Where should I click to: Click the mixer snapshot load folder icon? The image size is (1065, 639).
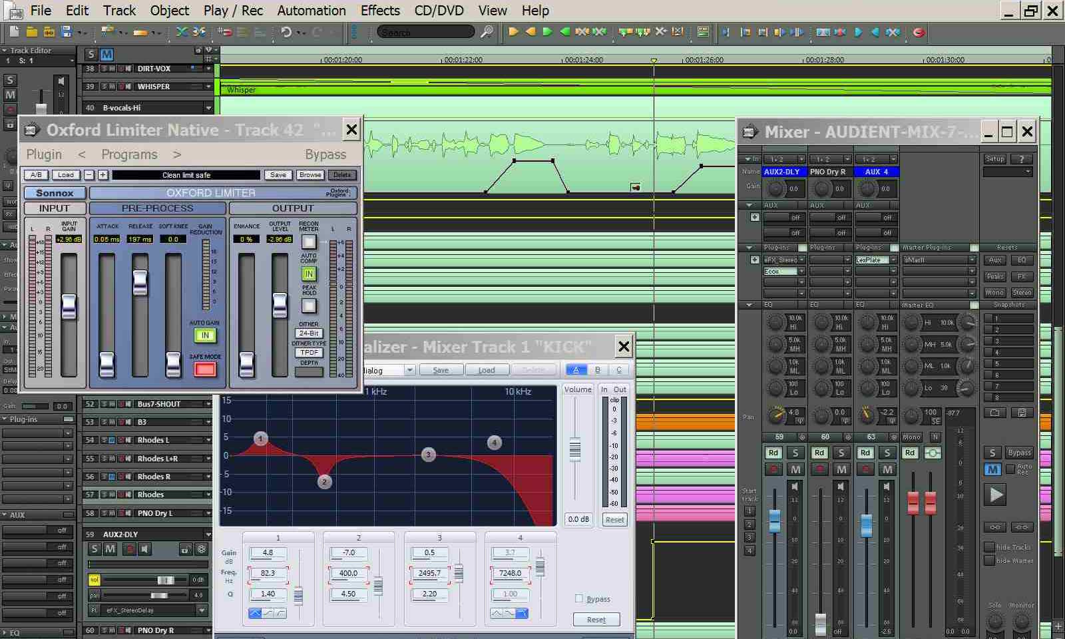pyautogui.click(x=994, y=413)
